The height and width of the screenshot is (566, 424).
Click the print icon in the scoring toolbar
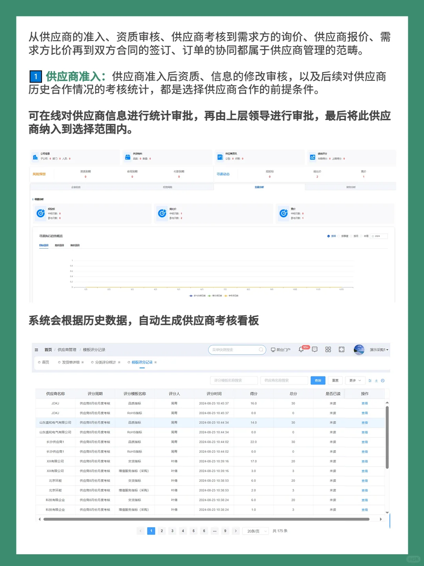[x=383, y=380]
